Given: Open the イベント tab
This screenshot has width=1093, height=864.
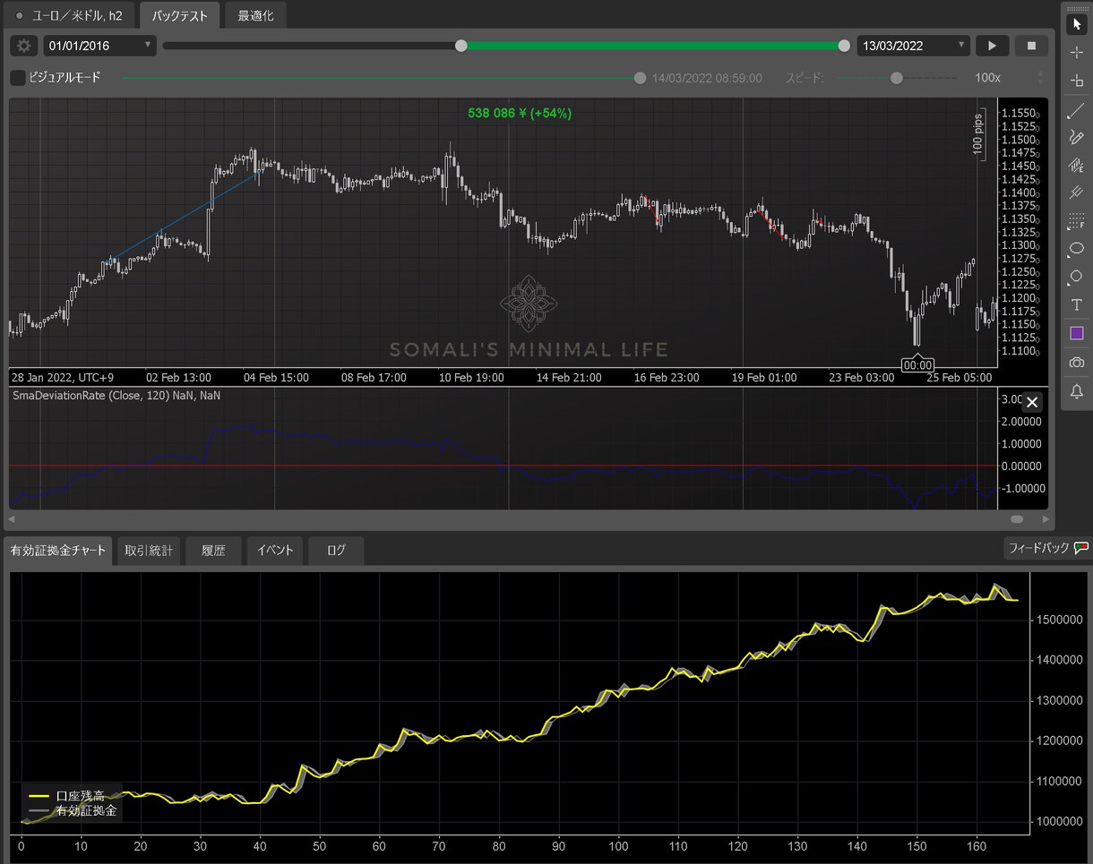Looking at the screenshot, I should pyautogui.click(x=275, y=551).
